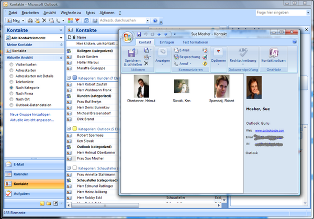
Task: Click the red follow-up flag in toolbar
Action: click(x=77, y=20)
